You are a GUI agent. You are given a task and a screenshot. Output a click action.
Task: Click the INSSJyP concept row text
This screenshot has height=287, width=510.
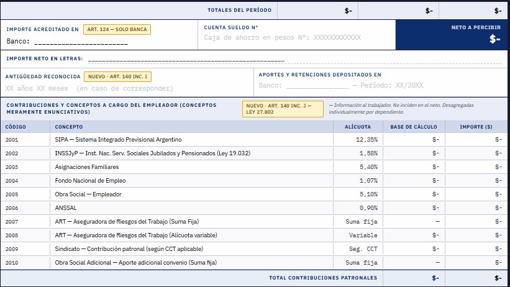[153, 153]
